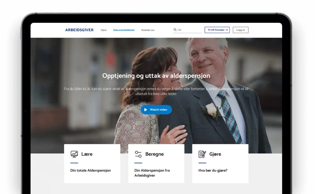This screenshot has width=315, height=194.
Task: Open the Dokumentbibliotek menu item
Action: pyautogui.click(x=124, y=30)
